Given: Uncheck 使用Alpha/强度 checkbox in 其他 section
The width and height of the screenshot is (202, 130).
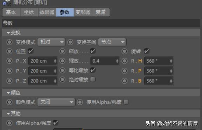Looking at the screenshot, I should [x=56, y=123].
